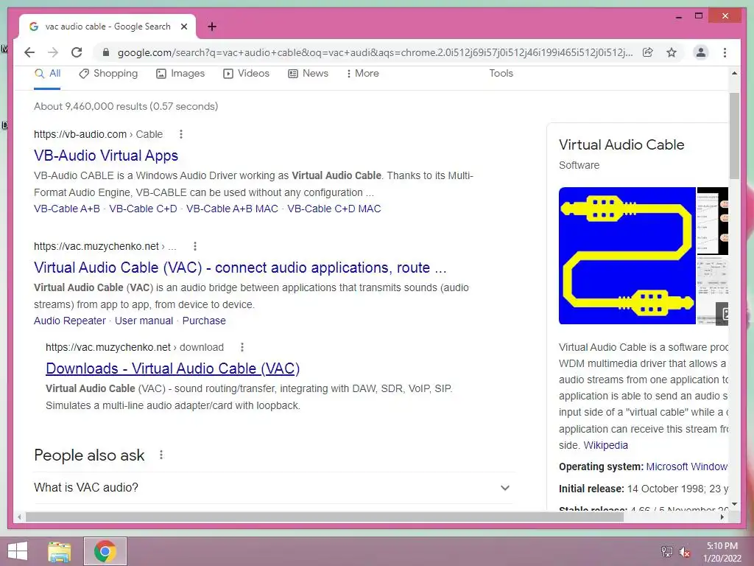Open options for vac.muzychenko.net result

pos(194,246)
